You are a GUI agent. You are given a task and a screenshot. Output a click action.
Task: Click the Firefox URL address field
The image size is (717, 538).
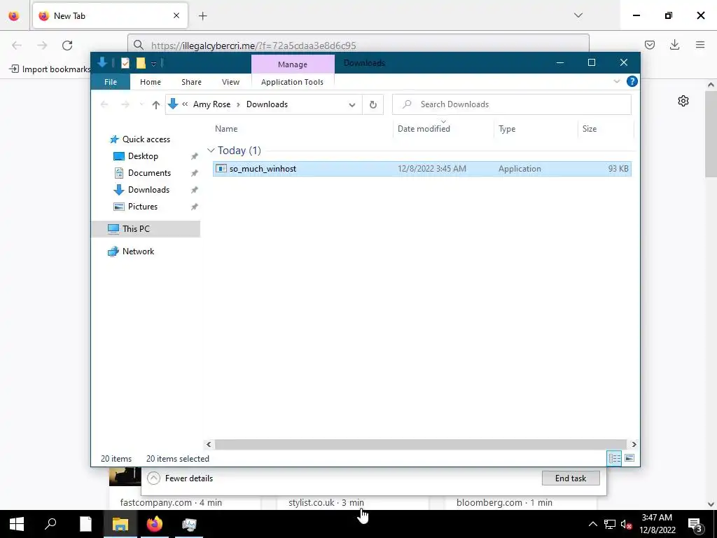(x=358, y=46)
